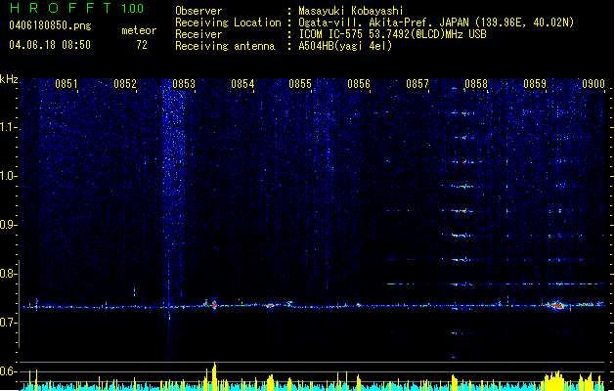Click the ICOM IC-575 receiver frequency text
This screenshot has height=391, width=615.
pyautogui.click(x=392, y=34)
